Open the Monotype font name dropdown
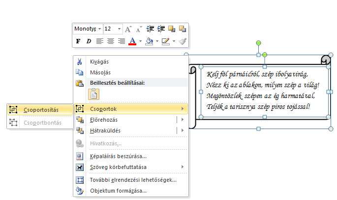This screenshot has width=337, height=200. (100, 29)
